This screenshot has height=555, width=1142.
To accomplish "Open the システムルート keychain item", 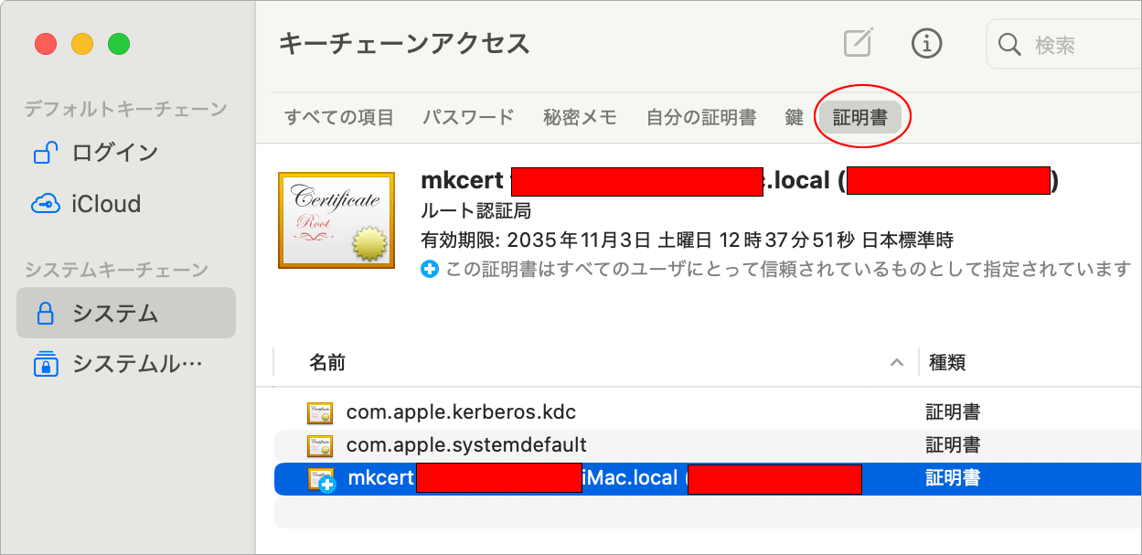I will tap(135, 364).
